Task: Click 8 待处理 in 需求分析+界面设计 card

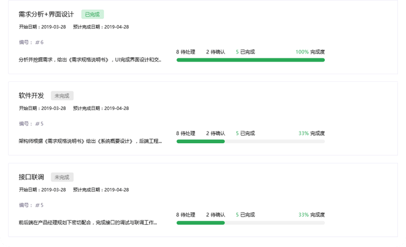Action: coord(186,52)
